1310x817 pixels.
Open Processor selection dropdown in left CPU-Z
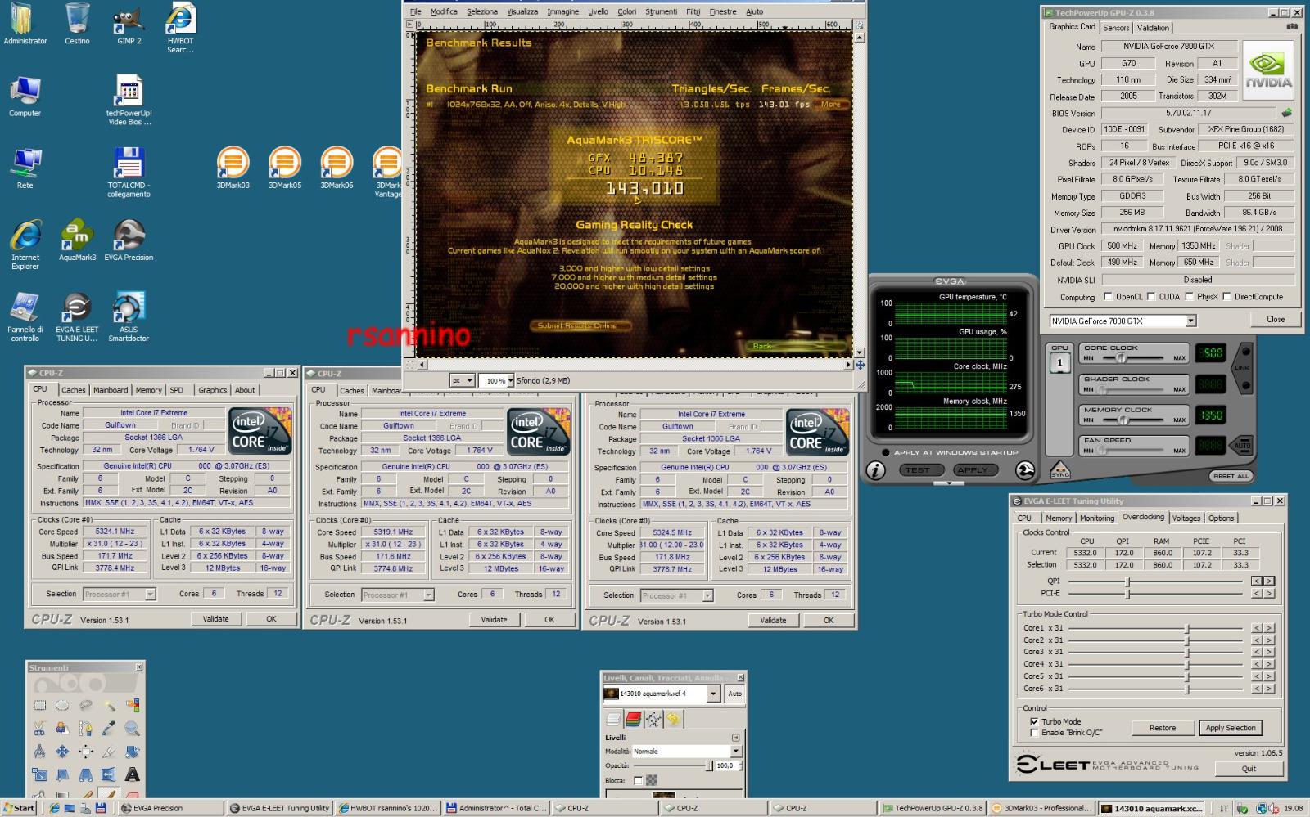150,595
